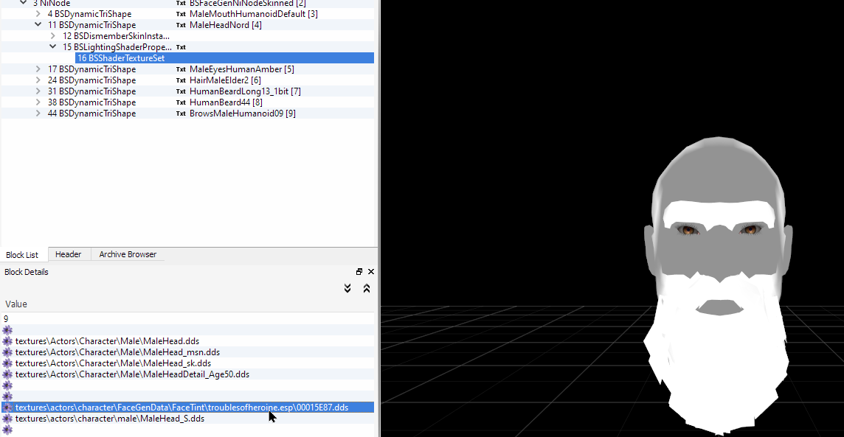Click HumanBeardLong13_1bit [7] name value
Viewport: 844px width, 437px height.
coord(245,91)
